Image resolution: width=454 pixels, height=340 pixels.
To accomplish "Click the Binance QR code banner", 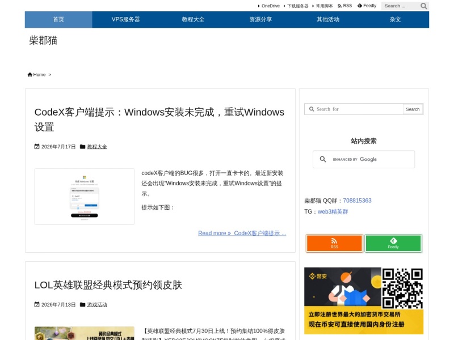I will (x=364, y=301).
